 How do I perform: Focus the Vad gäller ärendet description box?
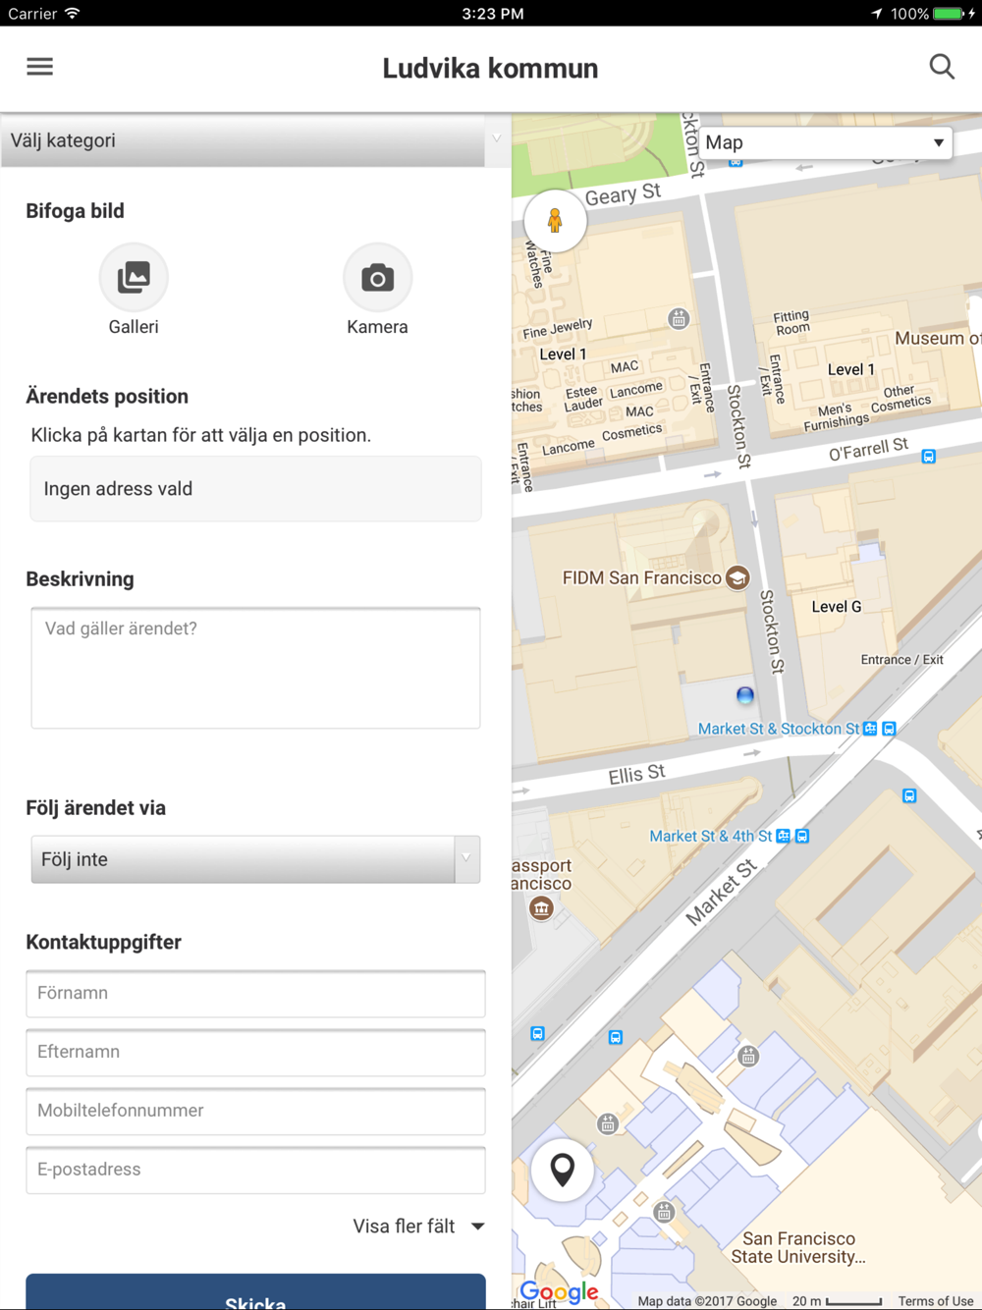(255, 668)
